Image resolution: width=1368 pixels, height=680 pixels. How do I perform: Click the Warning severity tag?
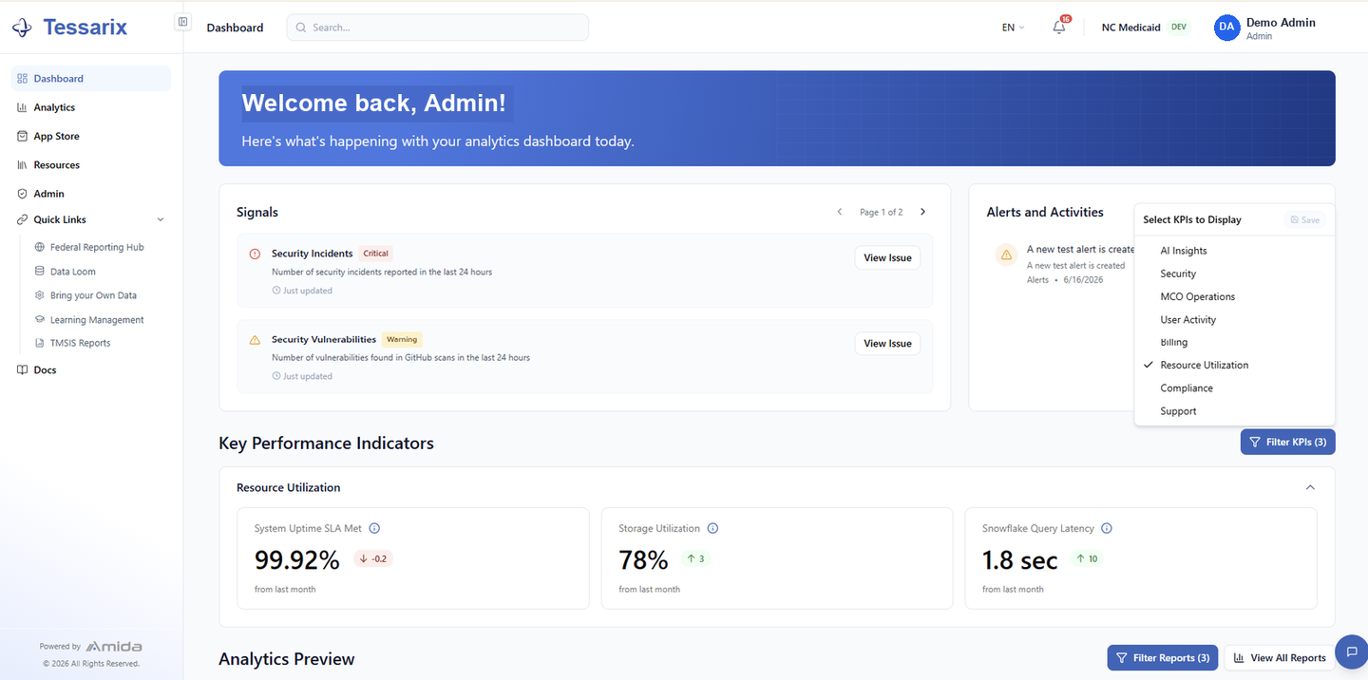(402, 339)
